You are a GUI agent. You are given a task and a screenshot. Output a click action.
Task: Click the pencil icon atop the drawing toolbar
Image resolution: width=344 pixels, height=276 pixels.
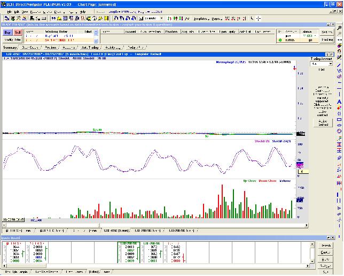[x=340, y=56]
